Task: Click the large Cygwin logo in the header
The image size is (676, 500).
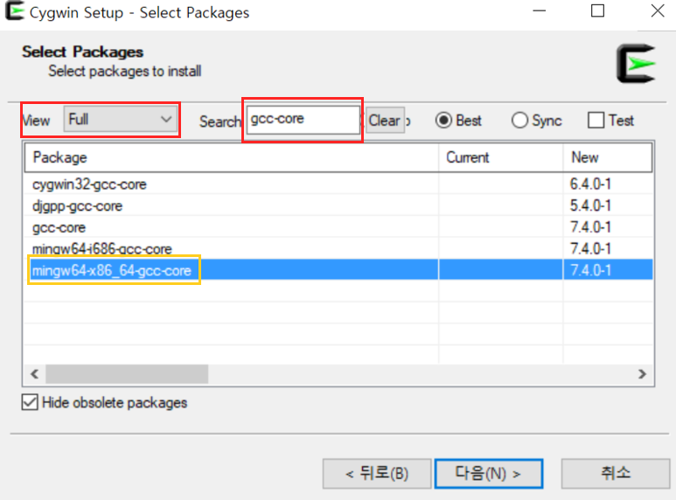Action: coord(636,63)
